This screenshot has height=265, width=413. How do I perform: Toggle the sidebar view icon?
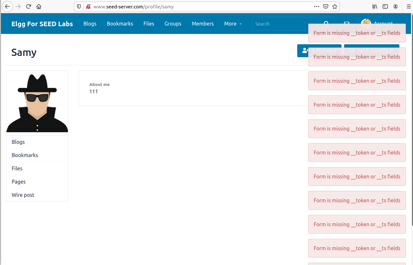tap(385, 6)
